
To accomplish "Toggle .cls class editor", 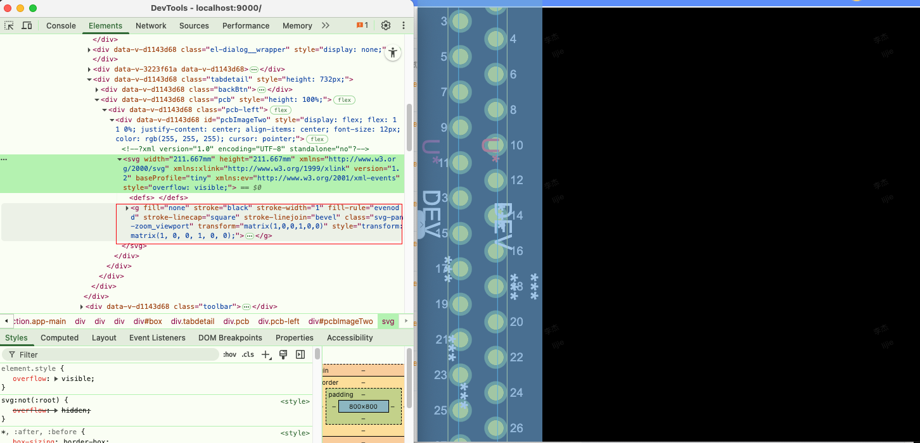I will [248, 354].
